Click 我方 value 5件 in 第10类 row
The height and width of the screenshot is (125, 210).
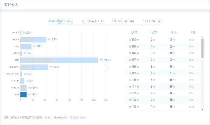point(153,80)
